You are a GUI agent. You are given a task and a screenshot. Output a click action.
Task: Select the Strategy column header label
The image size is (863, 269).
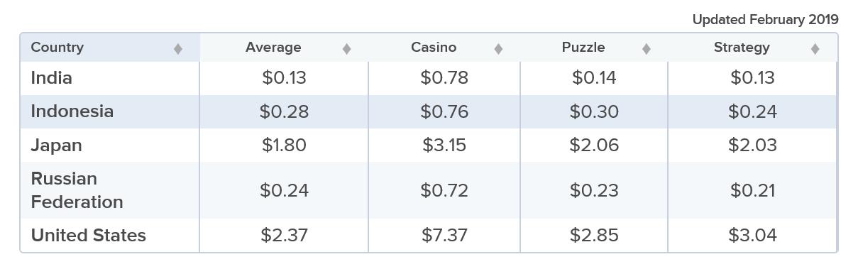pos(742,48)
